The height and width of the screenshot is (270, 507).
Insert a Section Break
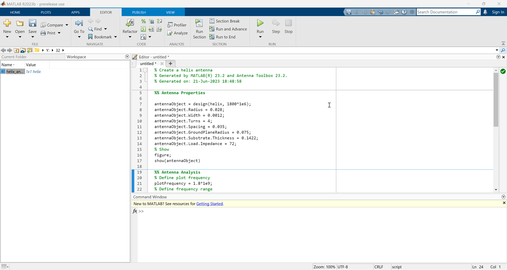point(224,21)
